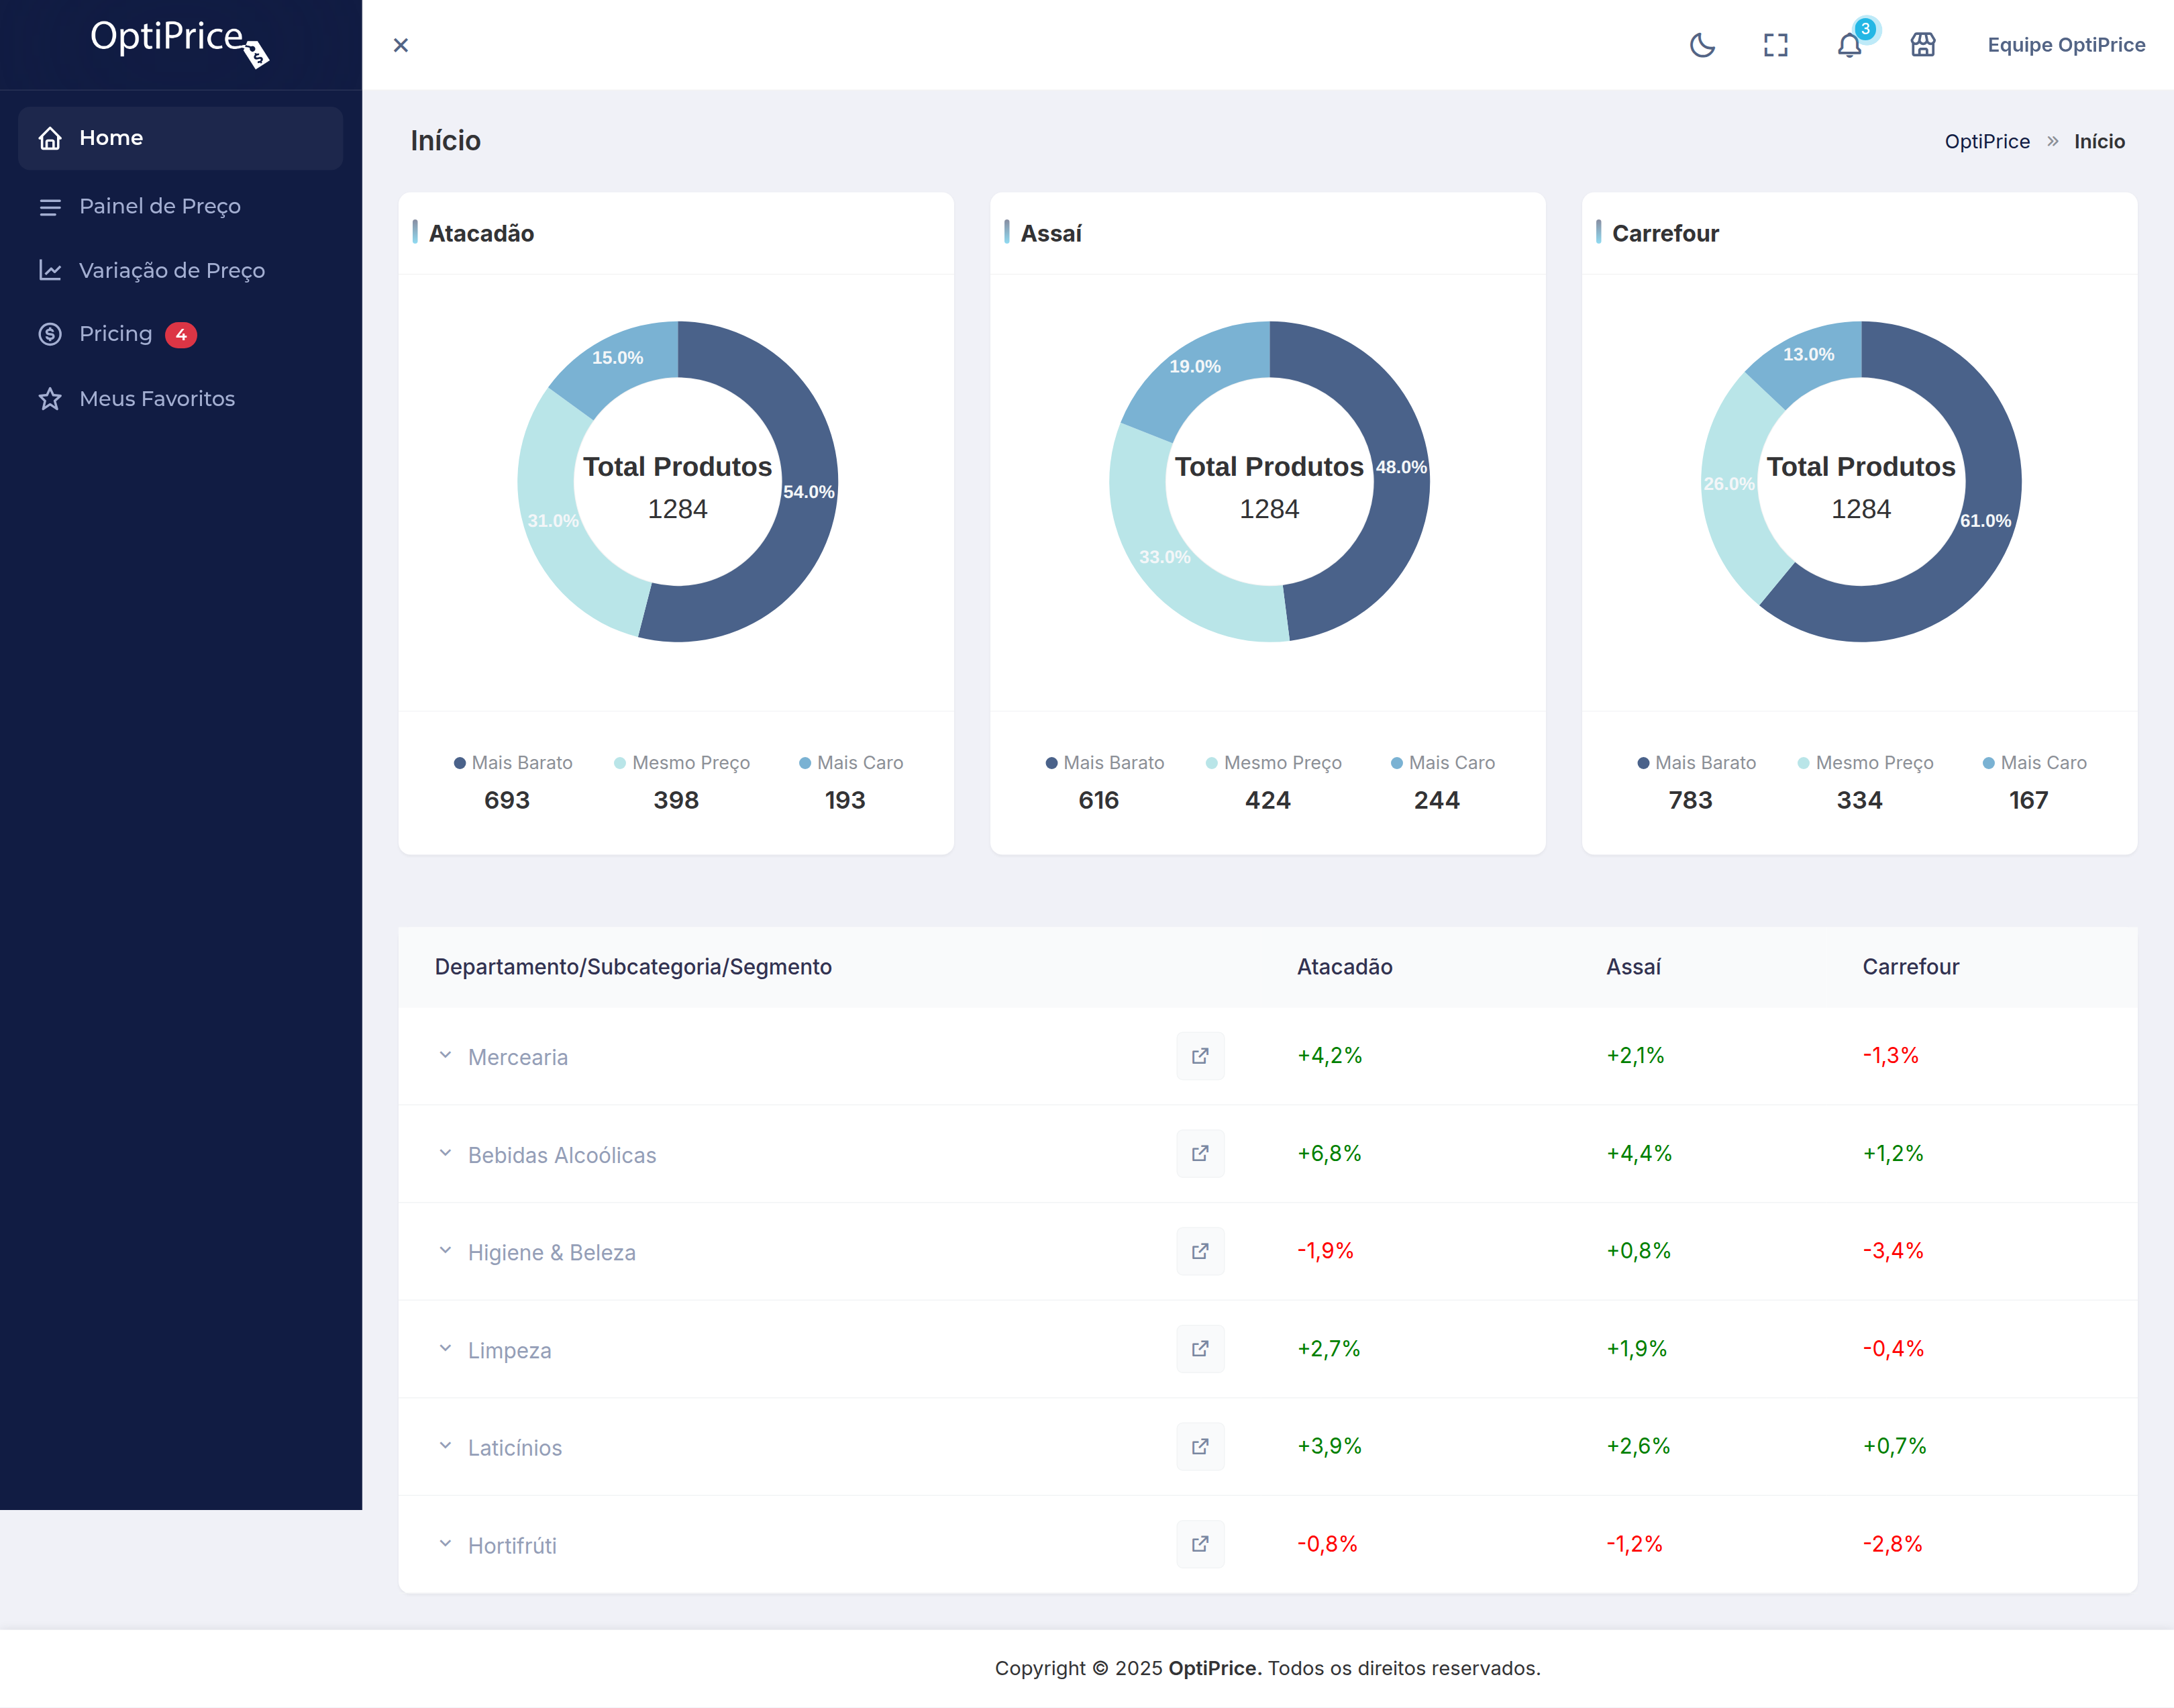The height and width of the screenshot is (1708, 2174).
Task: Open Mercearia external link icon
Action: 1200,1056
